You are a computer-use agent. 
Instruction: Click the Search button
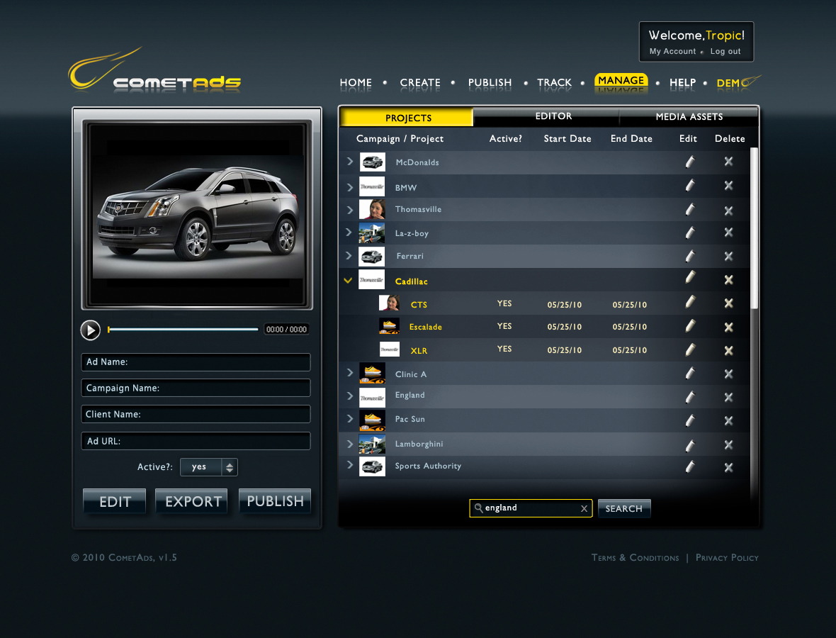pos(623,509)
